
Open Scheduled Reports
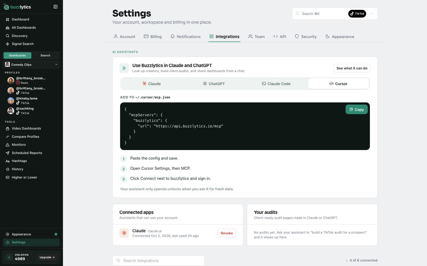(x=31, y=153)
